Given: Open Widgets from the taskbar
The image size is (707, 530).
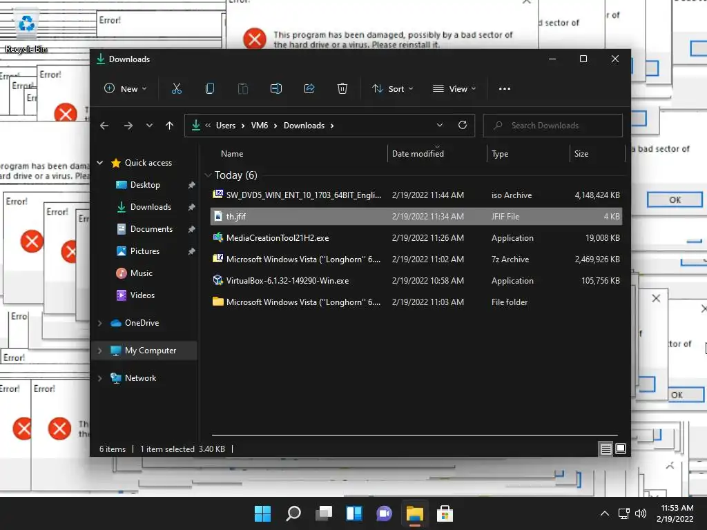Looking at the screenshot, I should click(x=354, y=513).
